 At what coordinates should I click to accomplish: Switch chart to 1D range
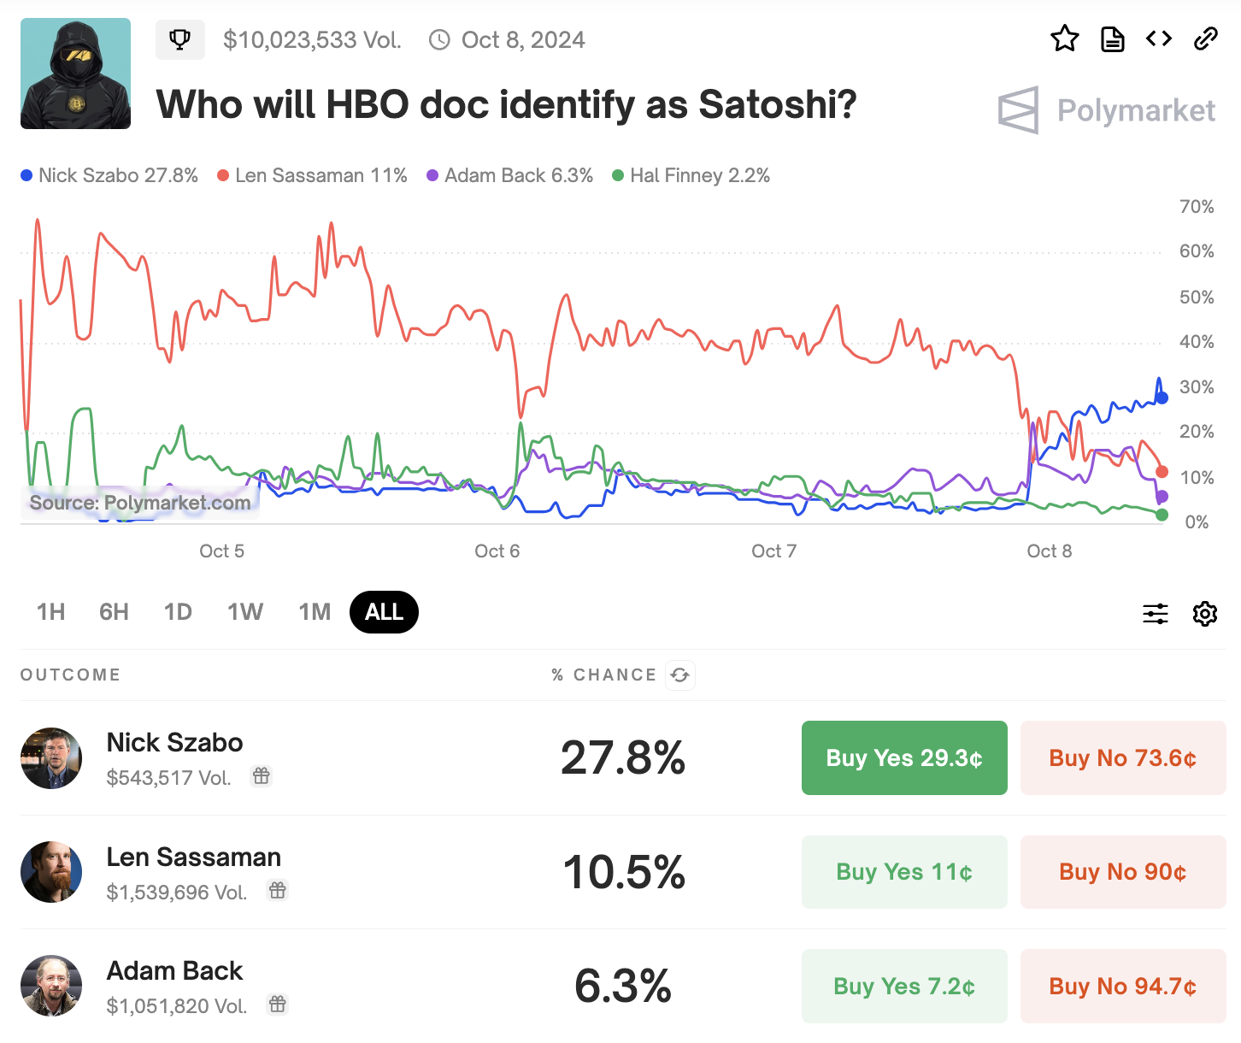[x=178, y=612]
